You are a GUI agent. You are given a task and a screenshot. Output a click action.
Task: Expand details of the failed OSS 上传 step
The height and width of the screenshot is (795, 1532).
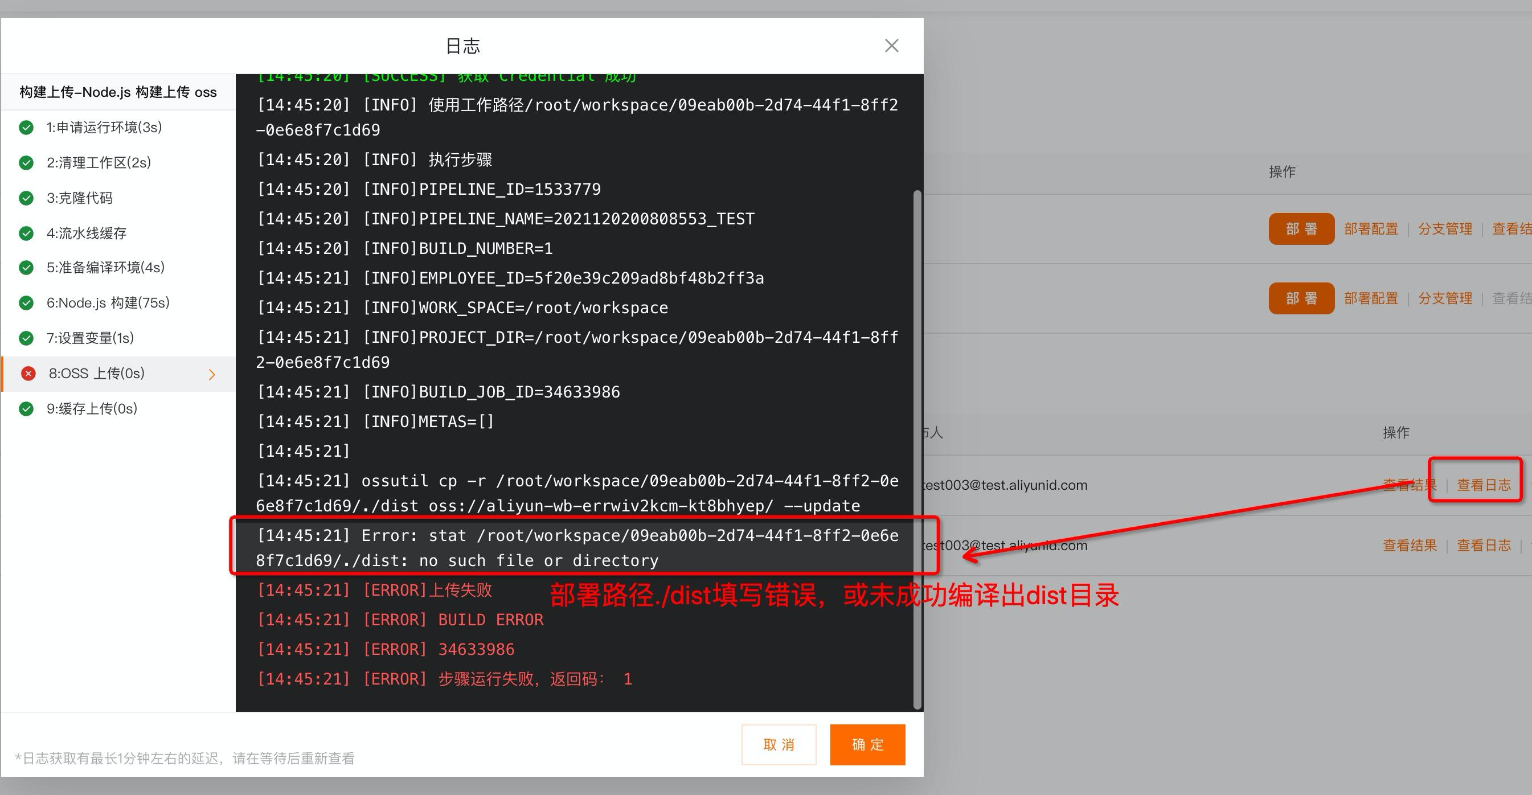(x=212, y=374)
